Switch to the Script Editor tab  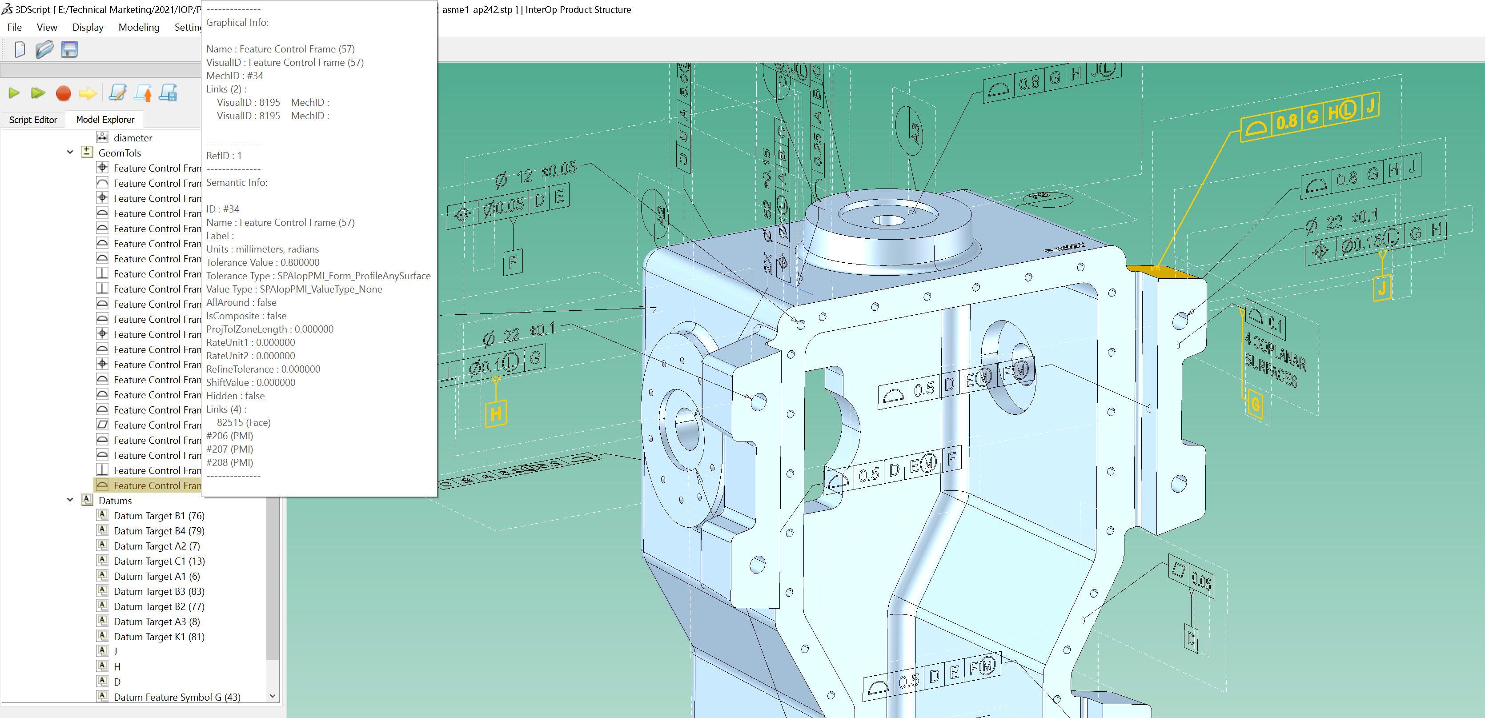coord(33,119)
